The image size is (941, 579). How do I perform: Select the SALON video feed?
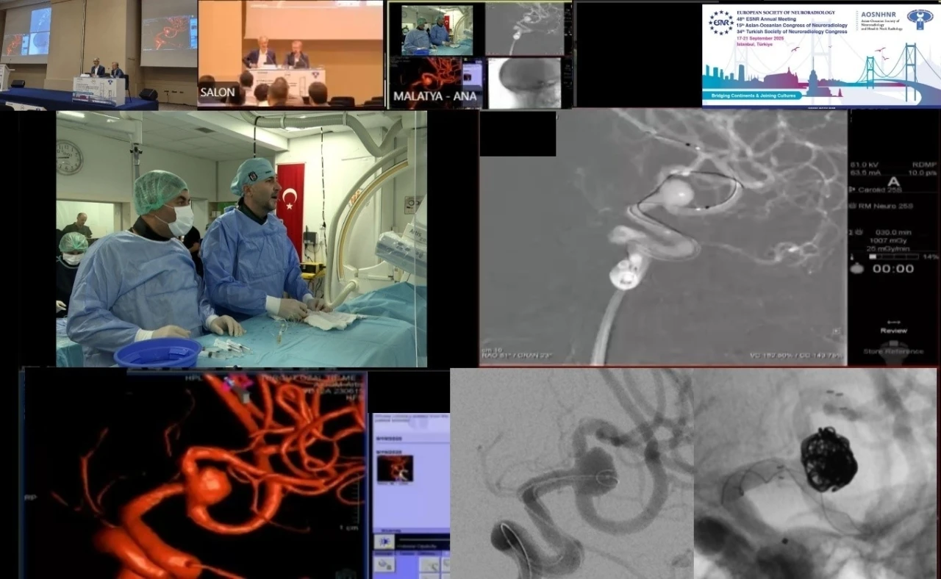pyautogui.click(x=290, y=54)
